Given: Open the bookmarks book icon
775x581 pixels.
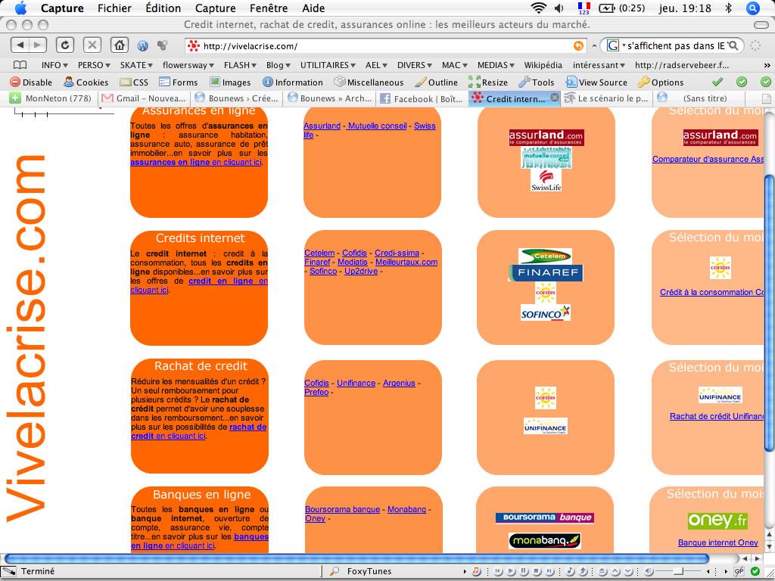Looking at the screenshot, I should pyautogui.click(x=20, y=65).
